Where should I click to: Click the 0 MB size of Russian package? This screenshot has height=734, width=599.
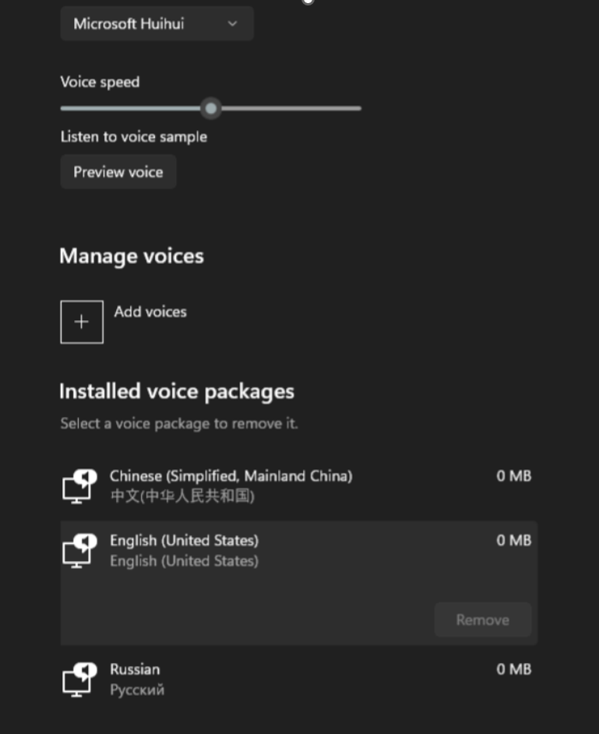513,669
